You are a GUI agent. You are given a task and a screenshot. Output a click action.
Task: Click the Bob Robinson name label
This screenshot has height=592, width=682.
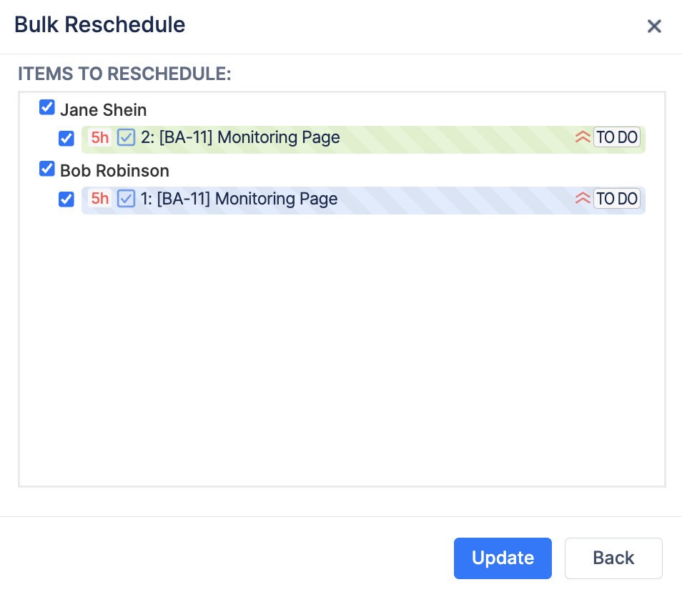click(x=114, y=171)
